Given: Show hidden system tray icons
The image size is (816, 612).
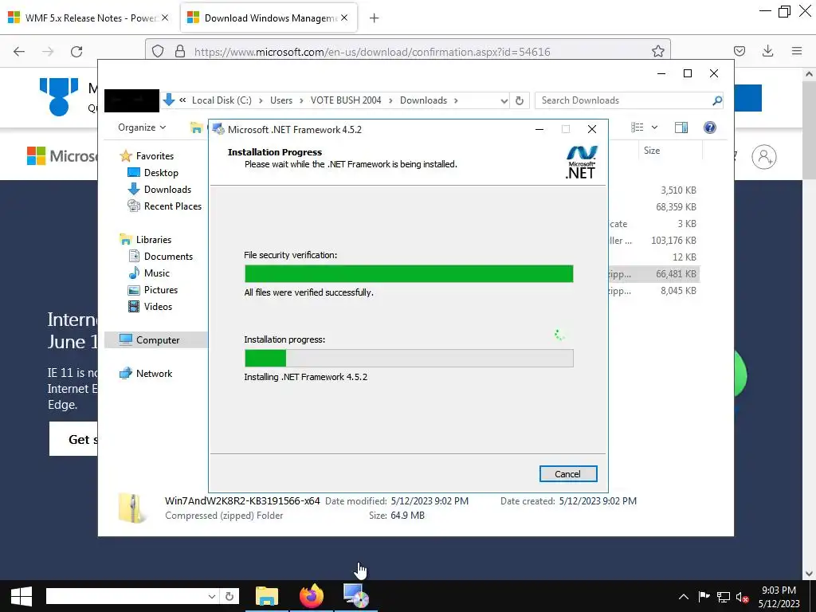Looking at the screenshot, I should pos(683,596).
